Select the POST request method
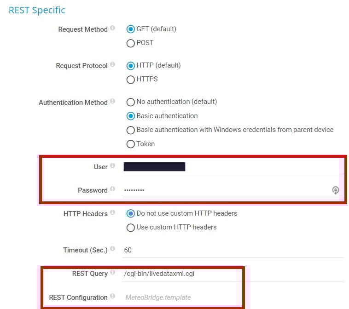Image resolution: width=349 pixels, height=309 pixels. (x=130, y=43)
